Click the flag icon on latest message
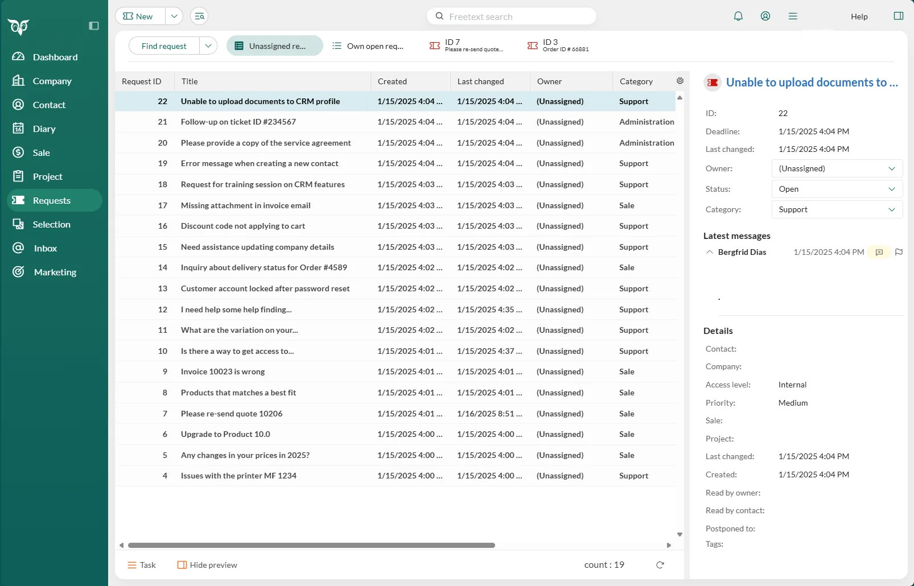The height and width of the screenshot is (586, 914). coord(899,252)
